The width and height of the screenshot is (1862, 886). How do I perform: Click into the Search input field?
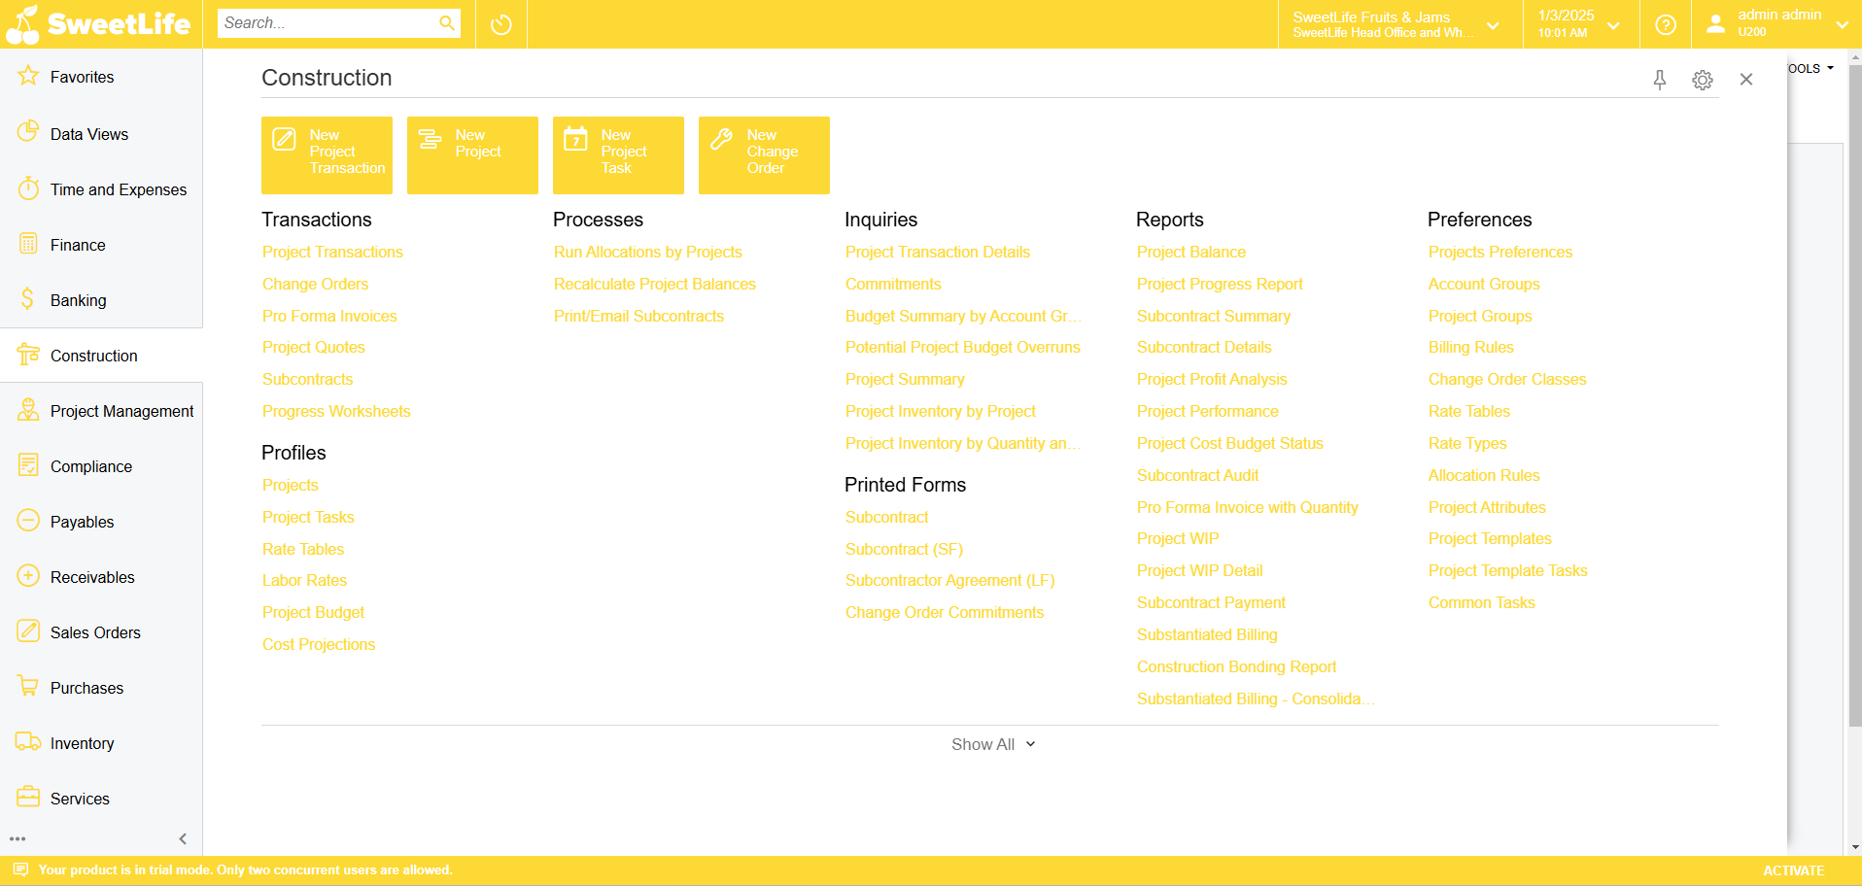coord(327,23)
